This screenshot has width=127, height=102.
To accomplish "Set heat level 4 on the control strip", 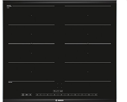I will click(x=61, y=95).
